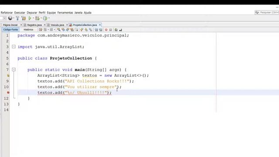Screen dimensions: 279x157
Task: Click the Comment lines icon
Action: click(x=116, y=30)
